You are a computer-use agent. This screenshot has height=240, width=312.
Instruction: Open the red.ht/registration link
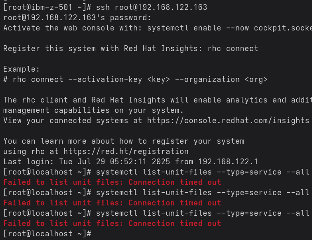click(x=126, y=151)
